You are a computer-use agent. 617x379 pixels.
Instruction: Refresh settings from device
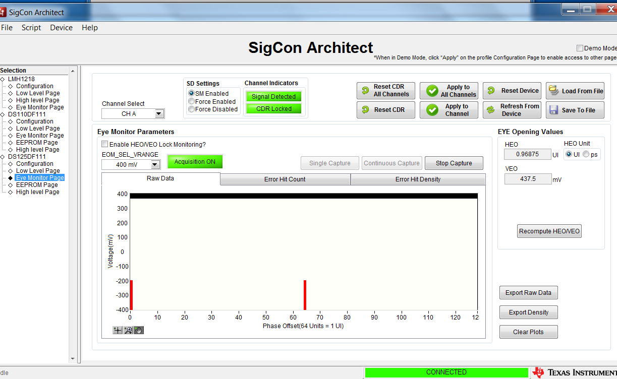[512, 110]
